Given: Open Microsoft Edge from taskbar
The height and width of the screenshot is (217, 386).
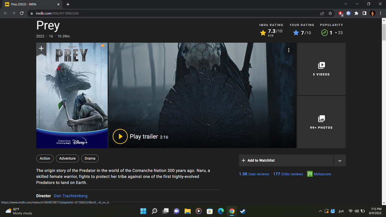Looking at the screenshot, I should (221, 211).
